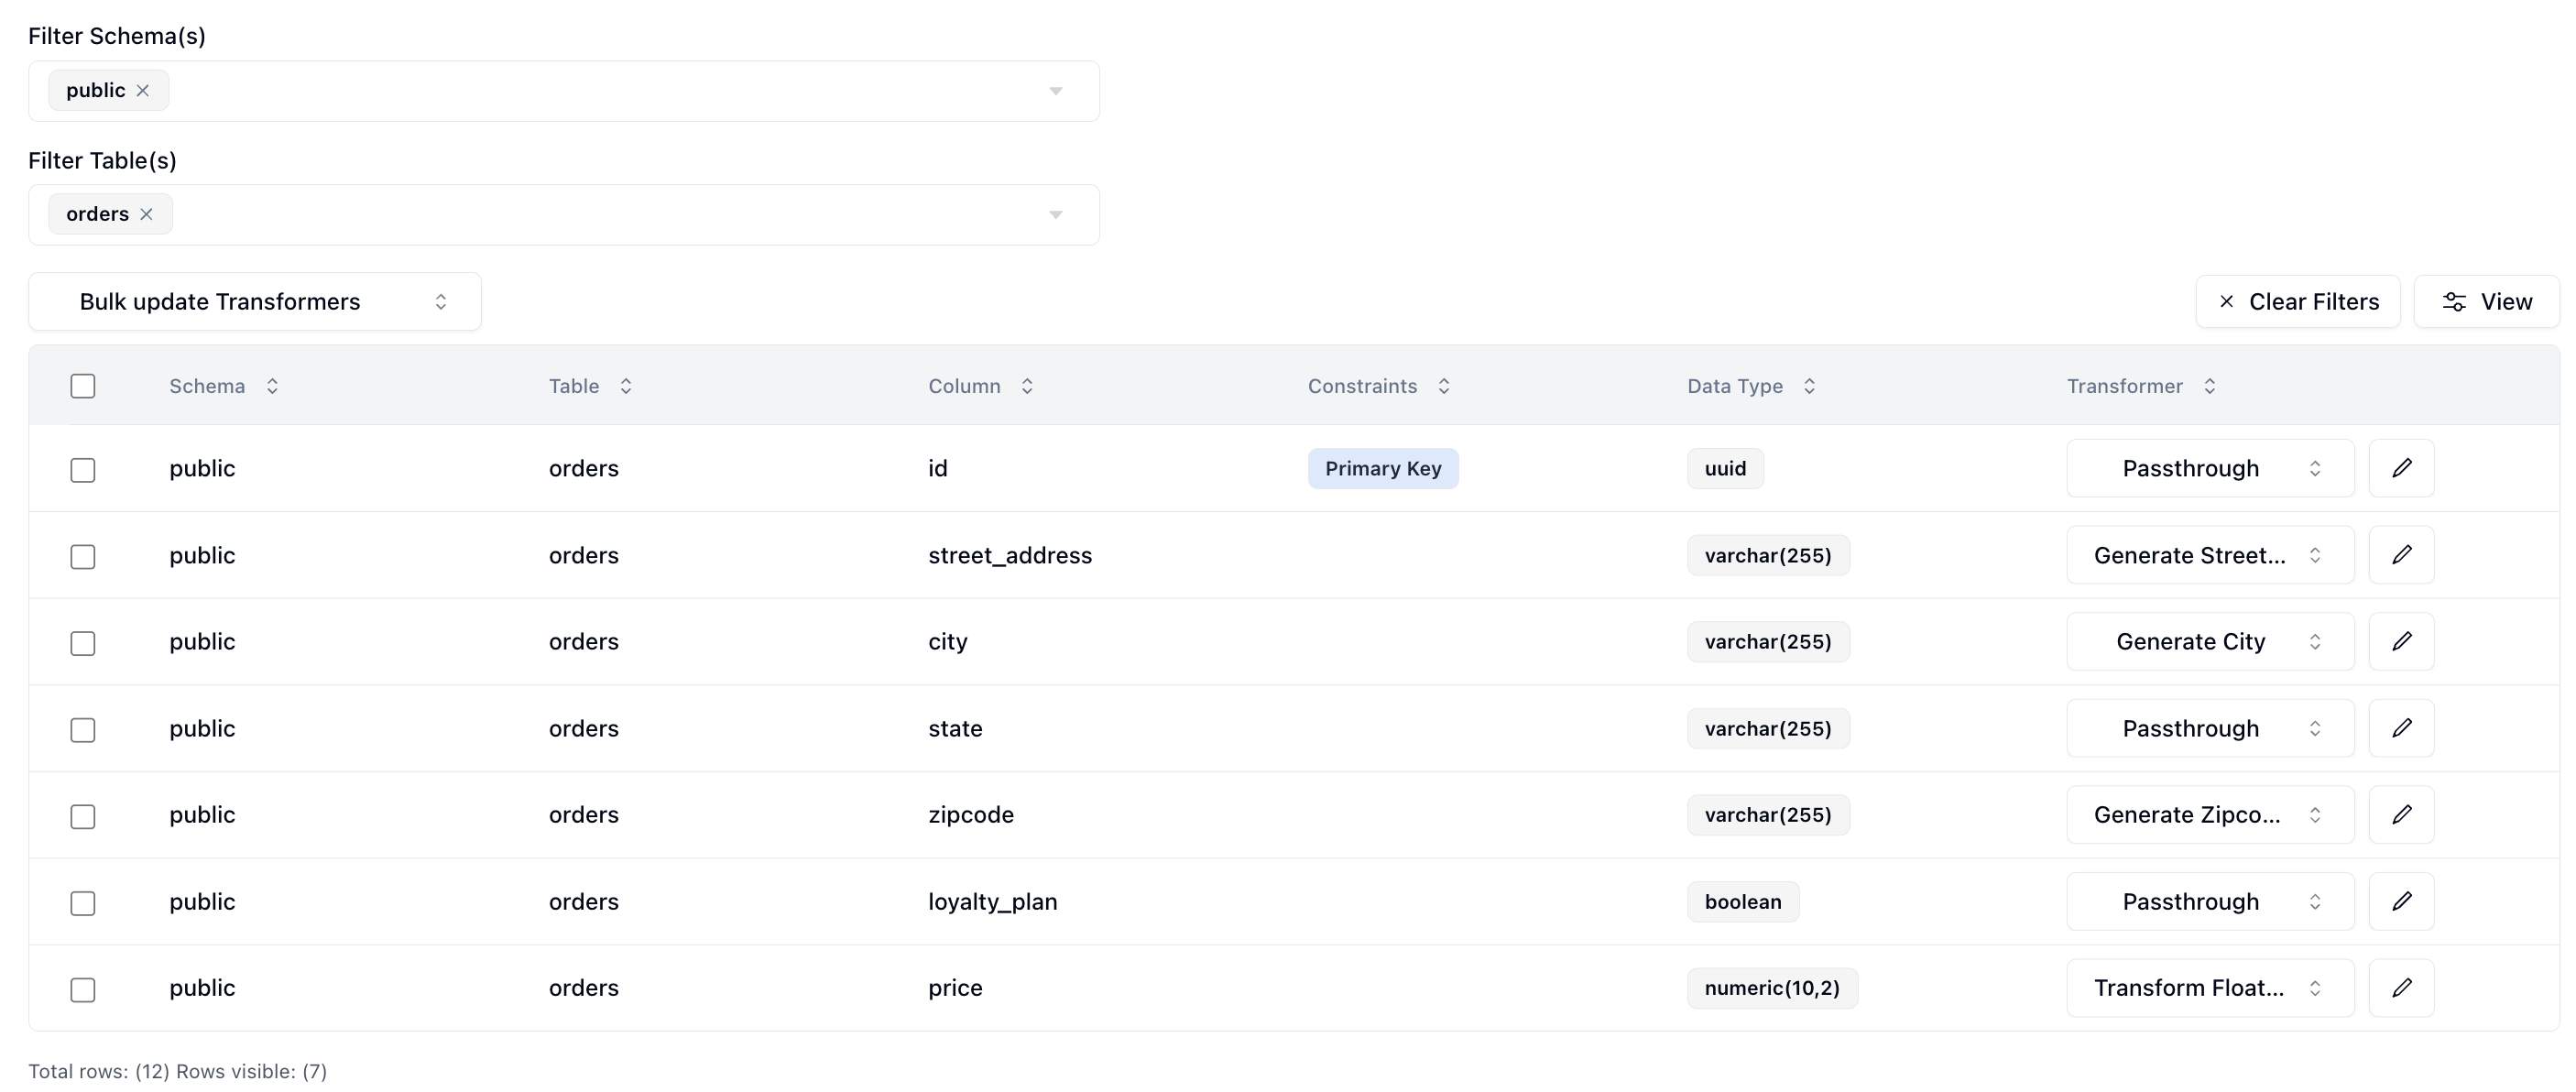The height and width of the screenshot is (1092, 2576).
Task: Check the state row checkbox
Action: (x=83, y=729)
